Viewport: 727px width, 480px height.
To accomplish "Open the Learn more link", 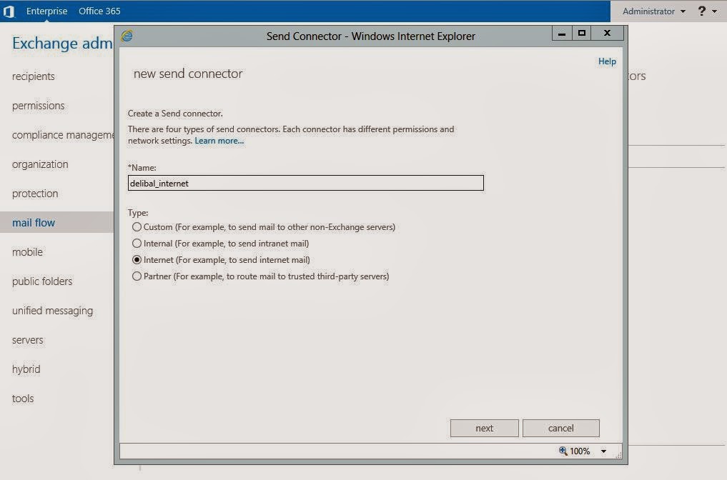I will click(x=219, y=141).
